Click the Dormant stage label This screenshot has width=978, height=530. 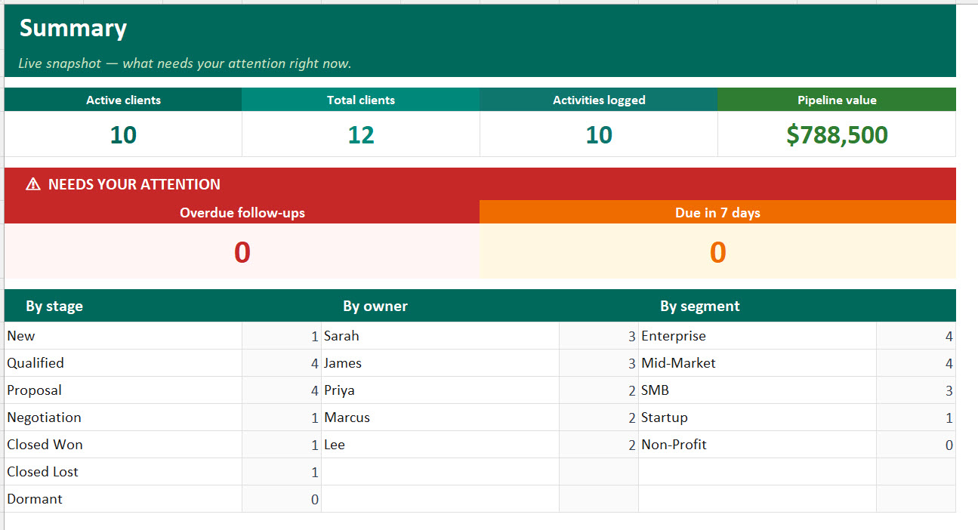(x=35, y=499)
